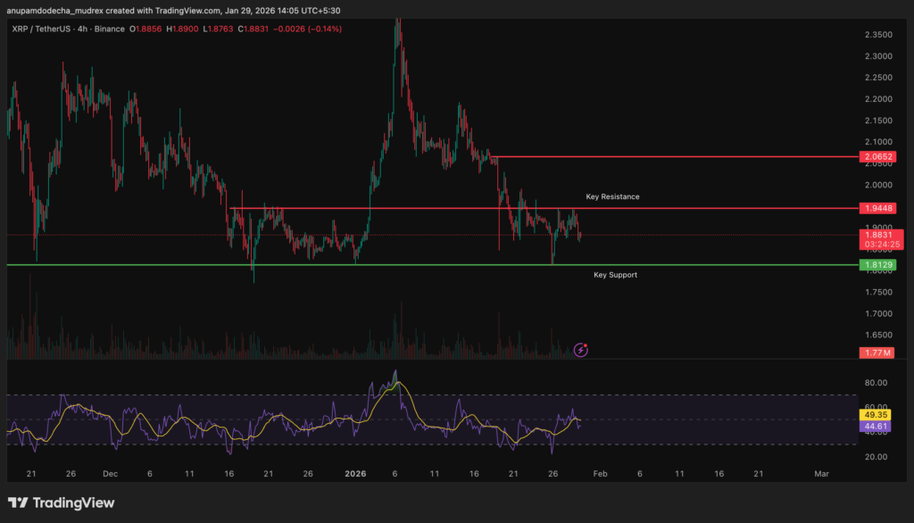
Task: Click the red current price label 1.8831
Action: click(x=878, y=234)
